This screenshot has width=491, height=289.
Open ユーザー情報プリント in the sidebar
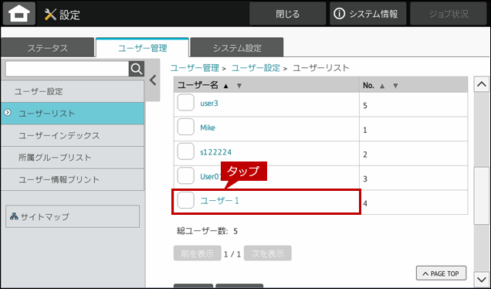[73, 179]
